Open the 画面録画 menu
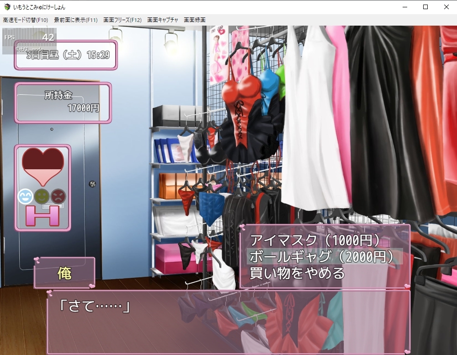Viewport: 457px width, 355px height. point(195,20)
